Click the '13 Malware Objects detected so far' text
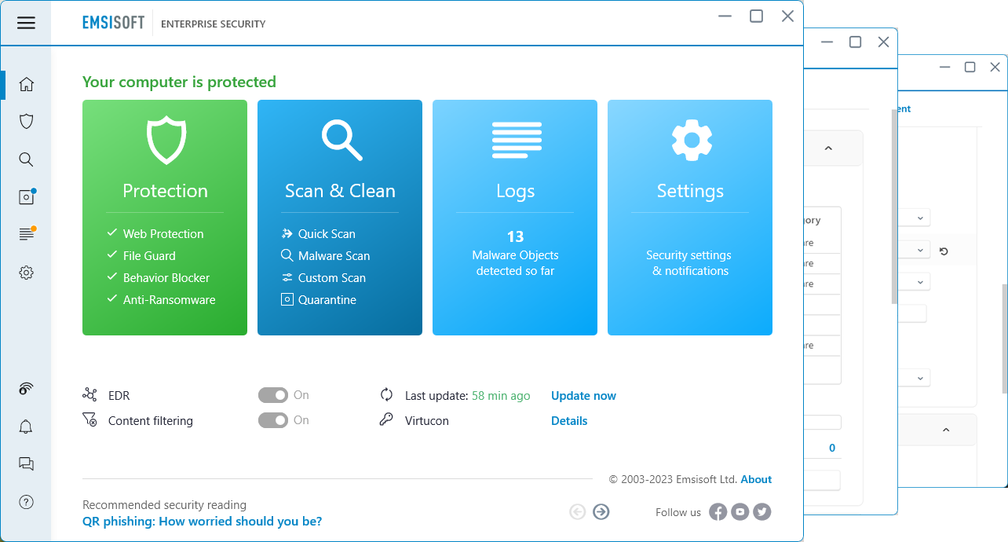The height and width of the screenshot is (542, 1008). [515, 253]
